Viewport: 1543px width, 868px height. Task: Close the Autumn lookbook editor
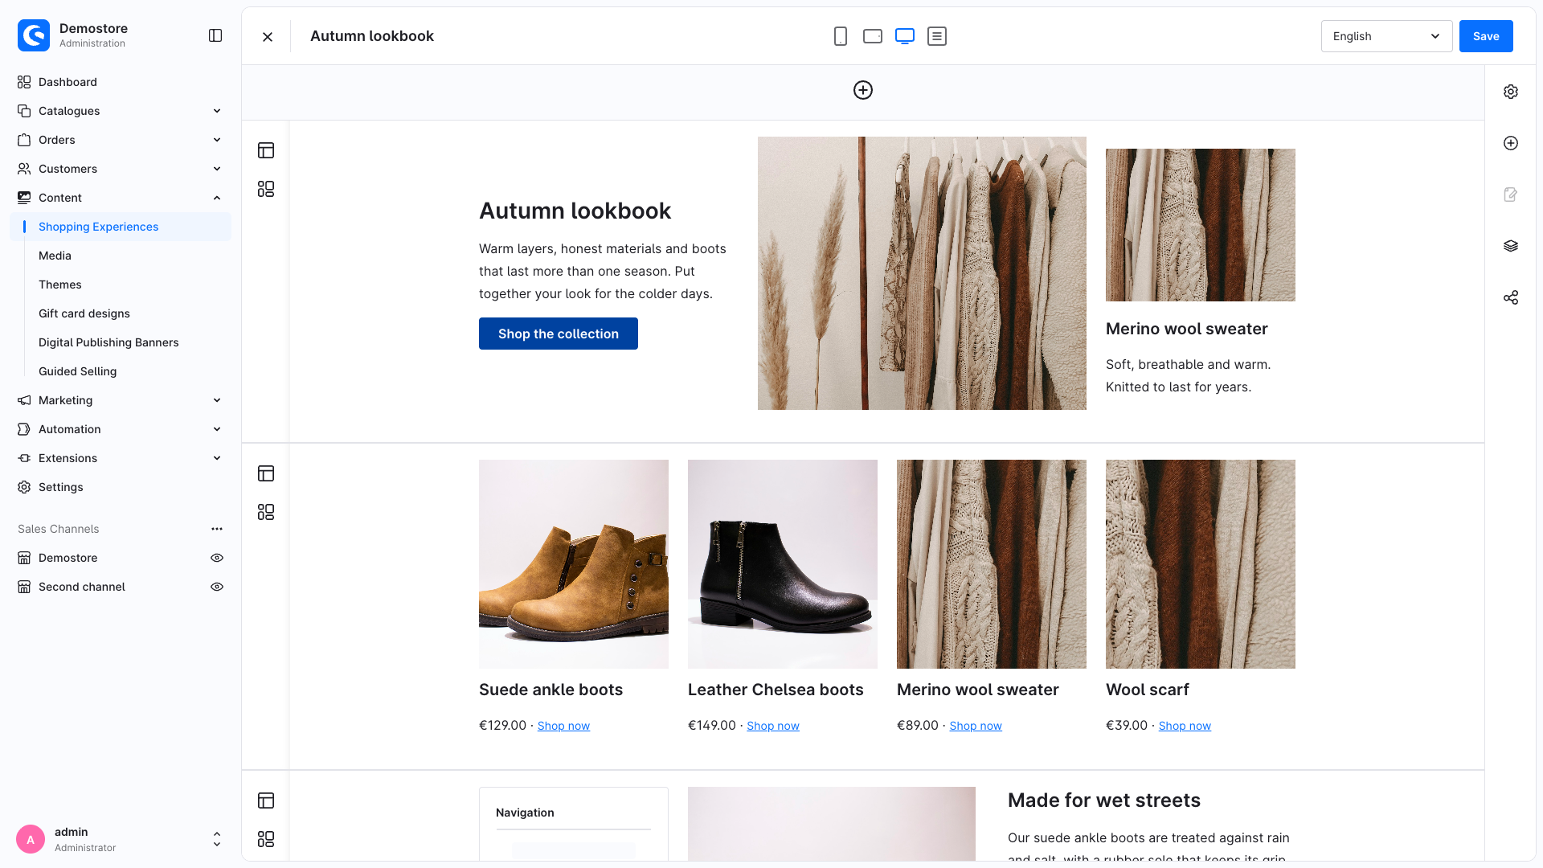point(268,36)
